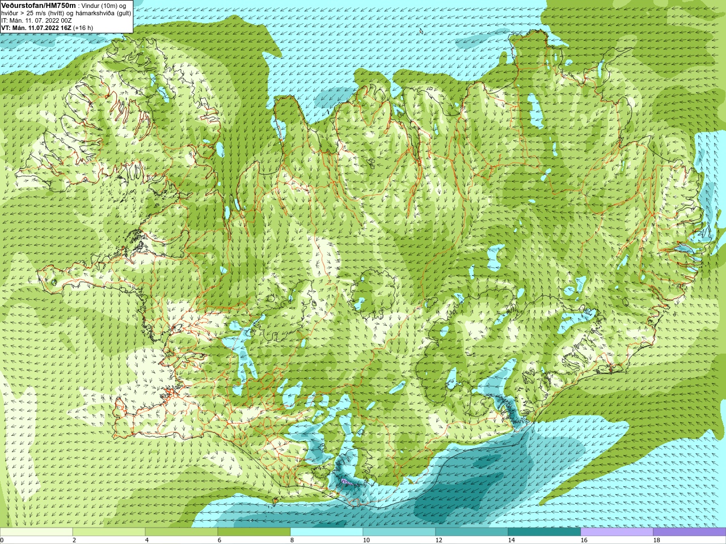The height and width of the screenshot is (544, 726).
Task: Click the 'VT: Mán. 11.07.2022 16Z (+16 h)' line
Action: click(47, 27)
